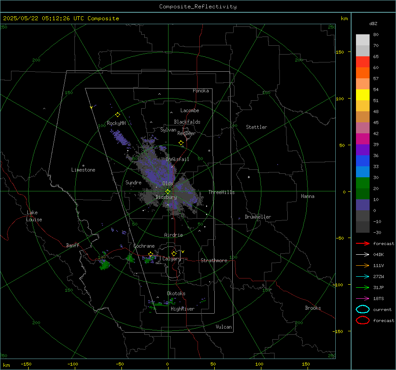Screen dimensions: 396x370
Task: Click the Stettler city label
Action: (257, 127)
